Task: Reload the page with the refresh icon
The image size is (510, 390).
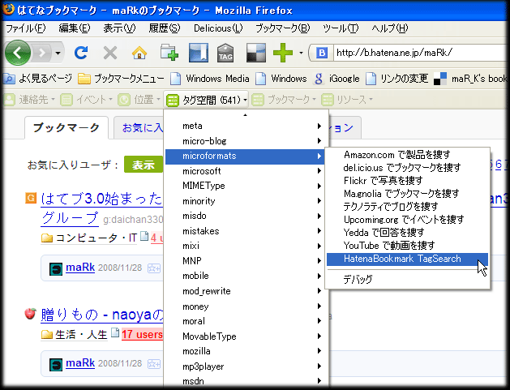Action: pos(80,54)
